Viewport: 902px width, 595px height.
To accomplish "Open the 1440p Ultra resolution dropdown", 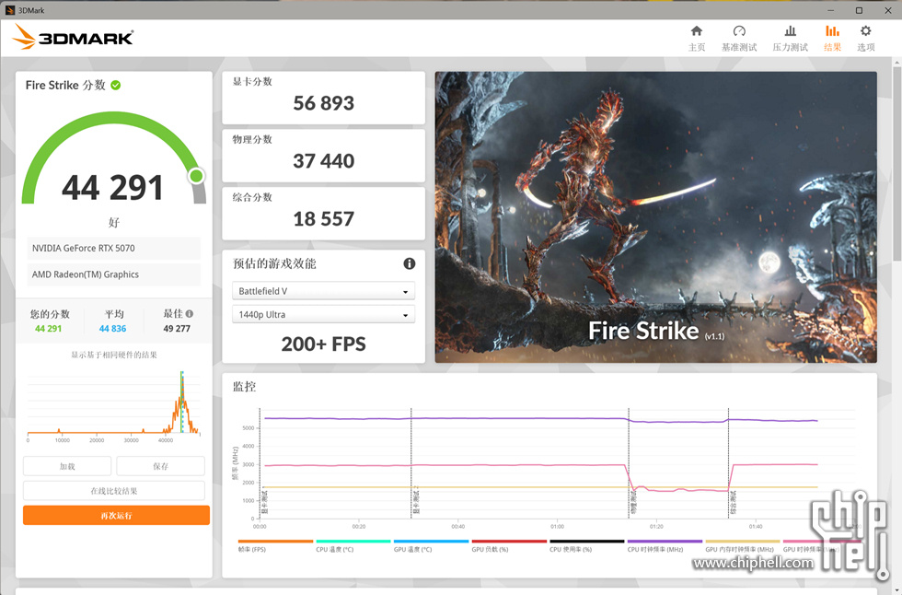I will tap(323, 315).
